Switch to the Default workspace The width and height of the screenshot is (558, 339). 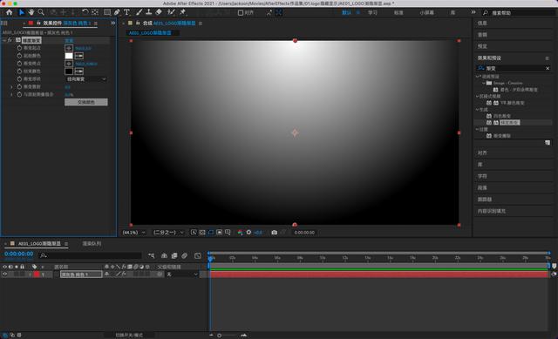(x=346, y=13)
